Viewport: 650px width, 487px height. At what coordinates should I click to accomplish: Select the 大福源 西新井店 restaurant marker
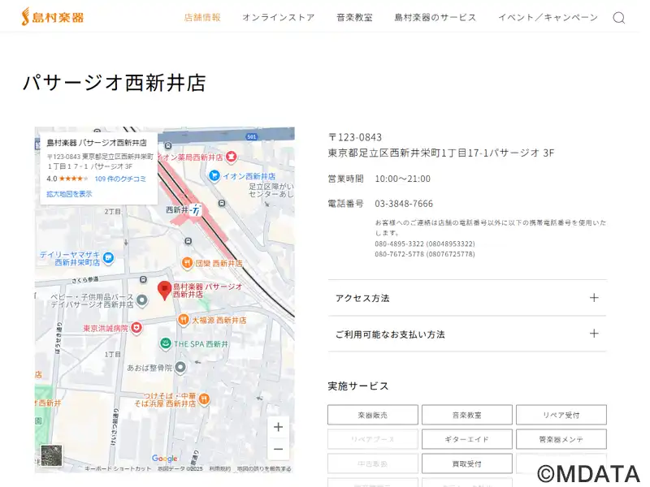coord(184,319)
